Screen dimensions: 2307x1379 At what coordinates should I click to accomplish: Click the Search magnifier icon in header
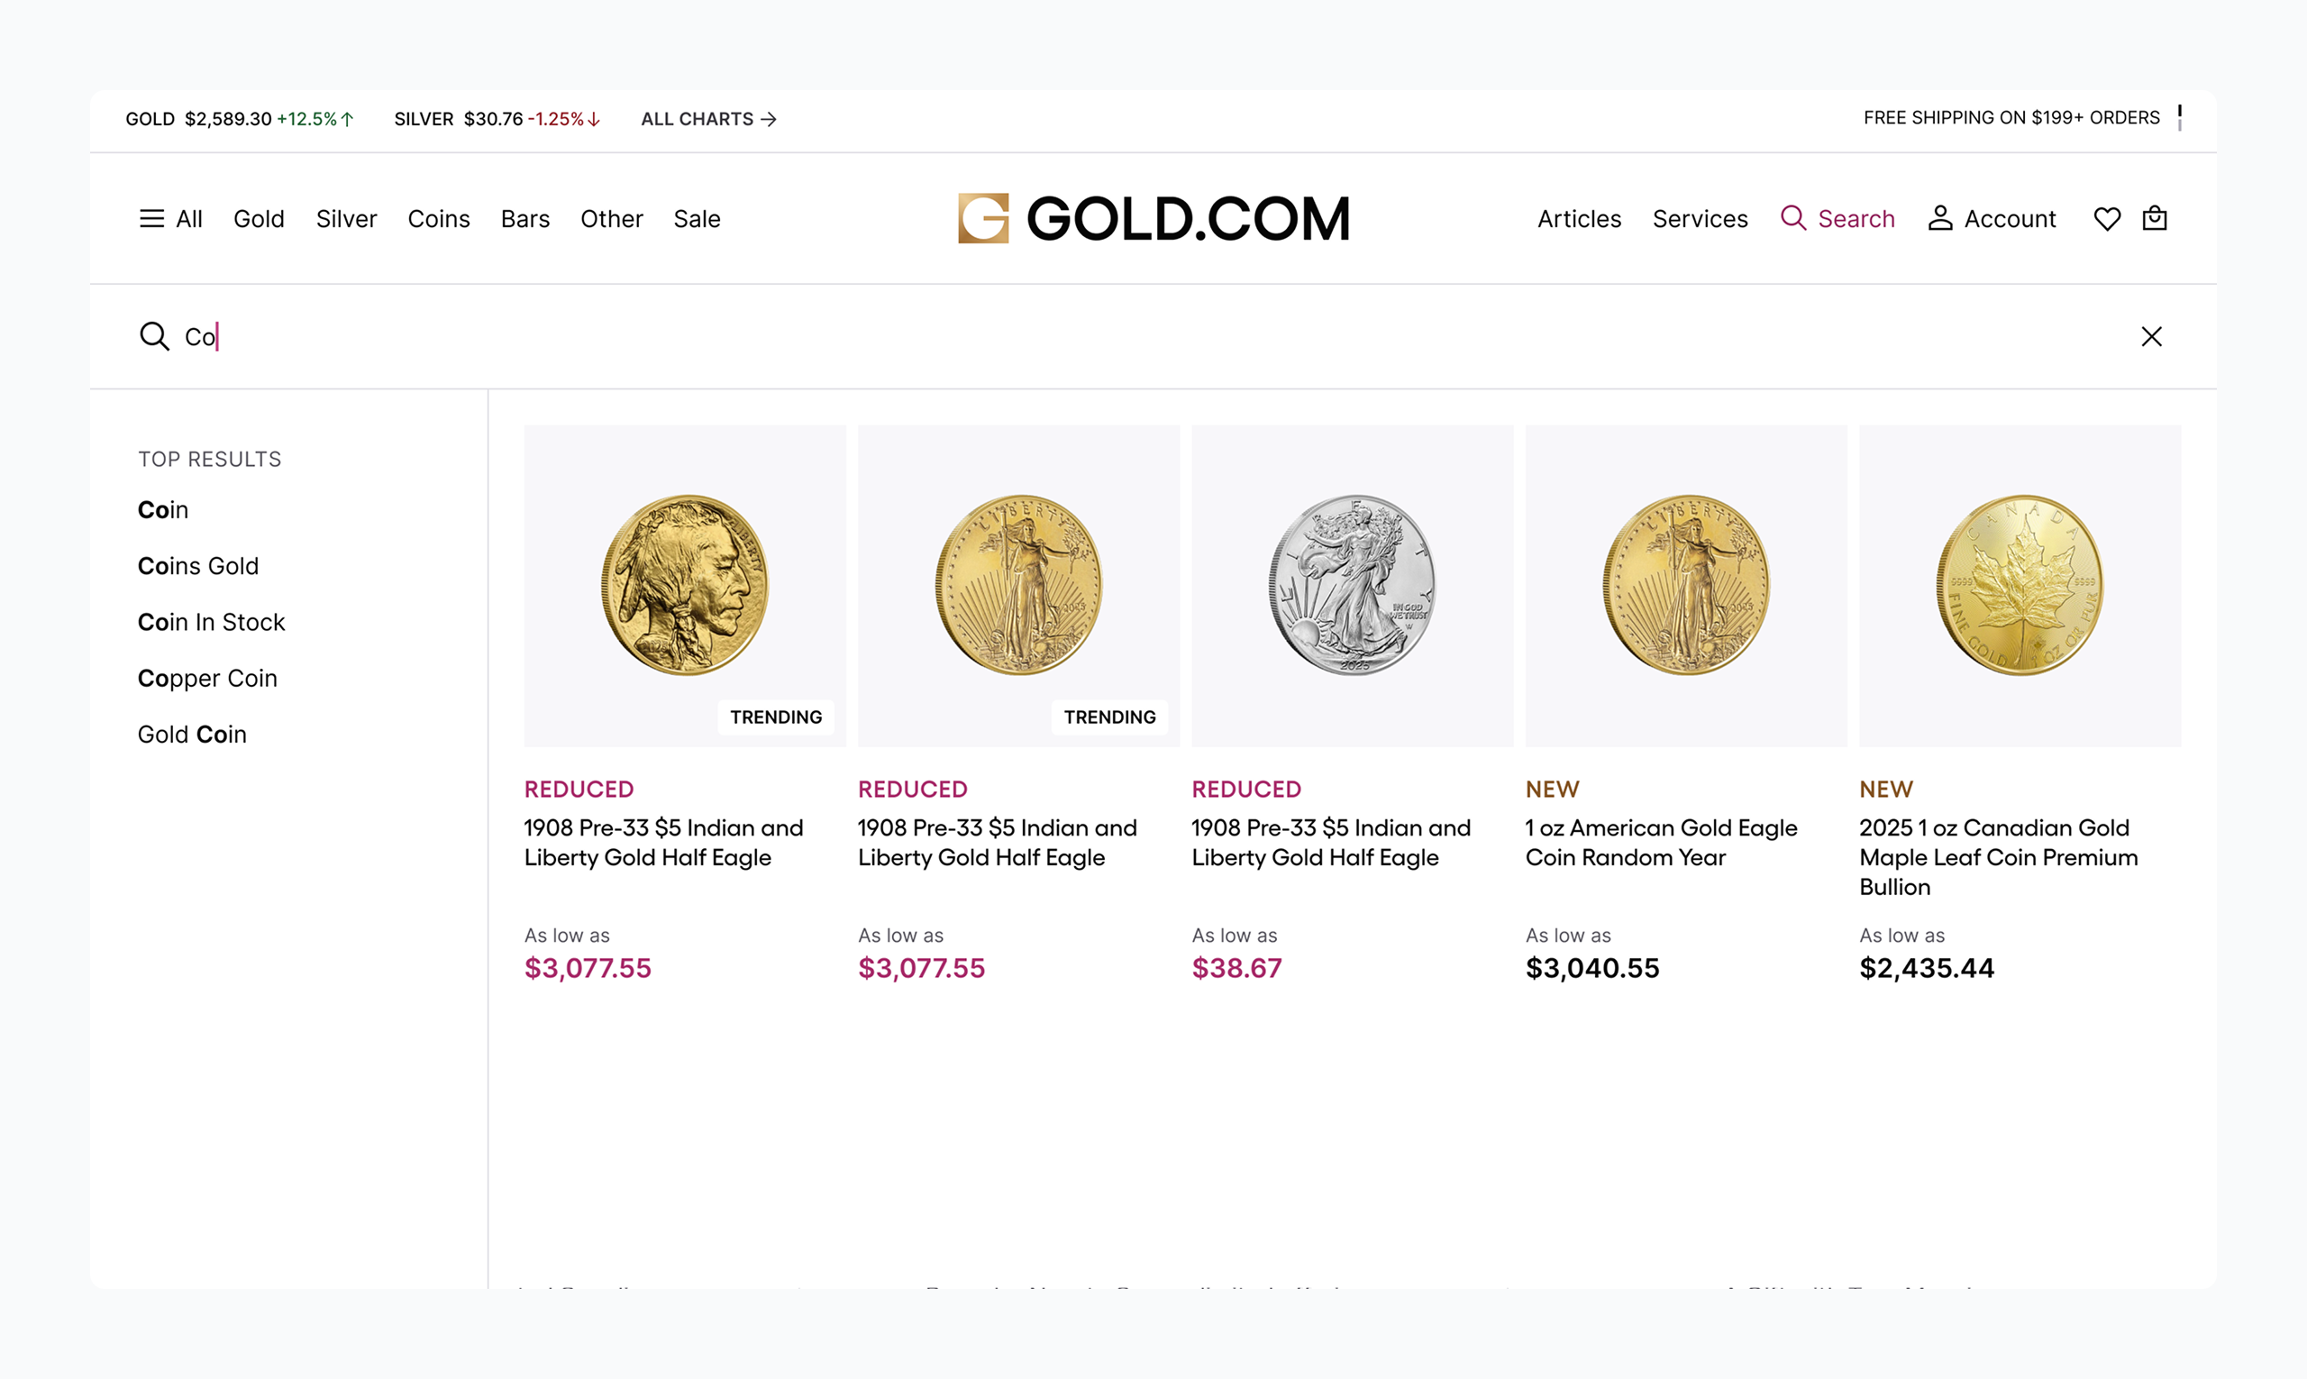click(1792, 218)
